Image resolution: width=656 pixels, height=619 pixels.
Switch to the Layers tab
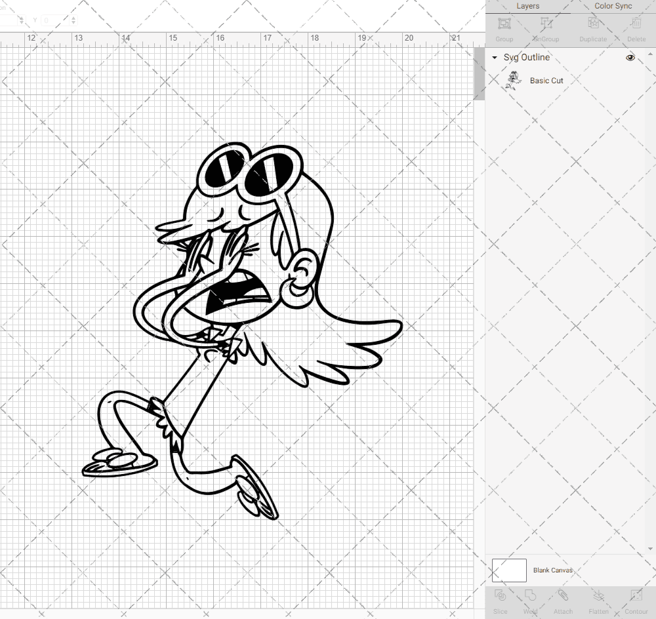[527, 7]
